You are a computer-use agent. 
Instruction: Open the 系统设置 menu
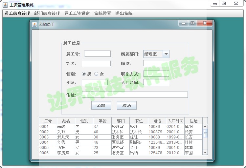point(103,13)
